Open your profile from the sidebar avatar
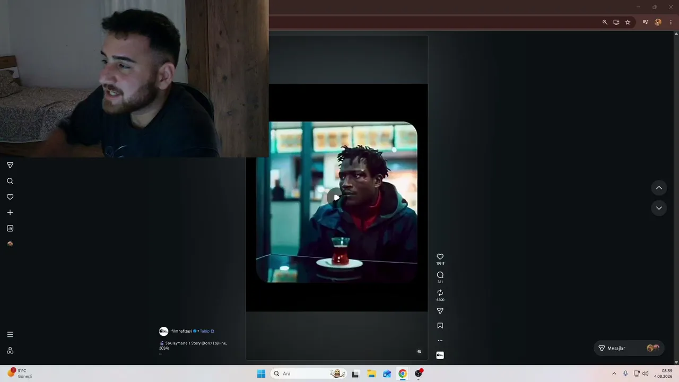The height and width of the screenshot is (382, 679). [x=10, y=244]
